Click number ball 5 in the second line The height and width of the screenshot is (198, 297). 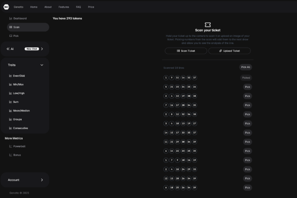point(166,87)
